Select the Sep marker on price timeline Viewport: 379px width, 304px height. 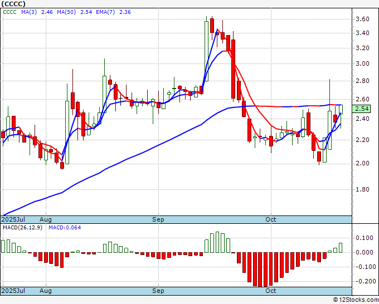tap(158, 219)
